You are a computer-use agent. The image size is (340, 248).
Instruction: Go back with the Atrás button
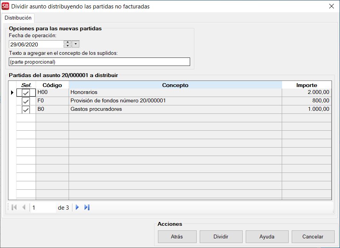pyautogui.click(x=177, y=237)
